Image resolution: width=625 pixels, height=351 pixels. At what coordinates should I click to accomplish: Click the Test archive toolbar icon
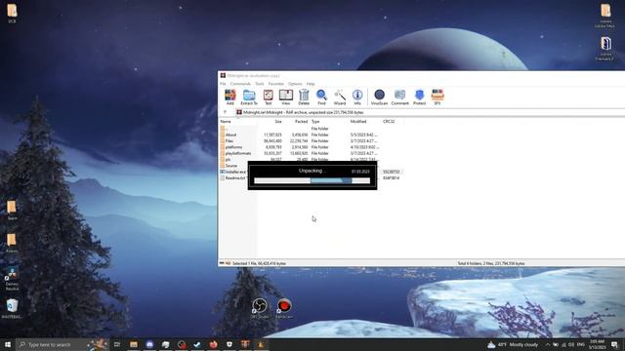coord(269,97)
